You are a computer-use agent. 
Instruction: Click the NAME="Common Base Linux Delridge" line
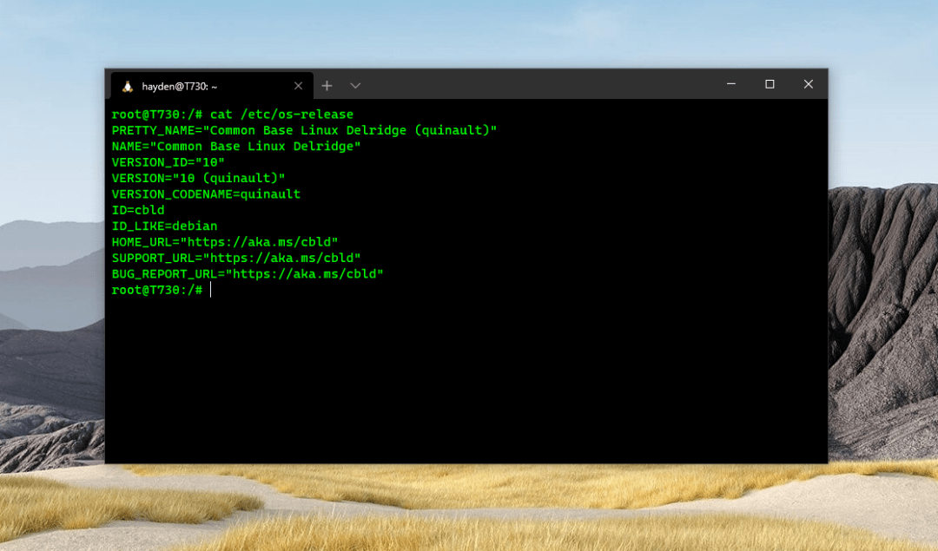coord(236,147)
